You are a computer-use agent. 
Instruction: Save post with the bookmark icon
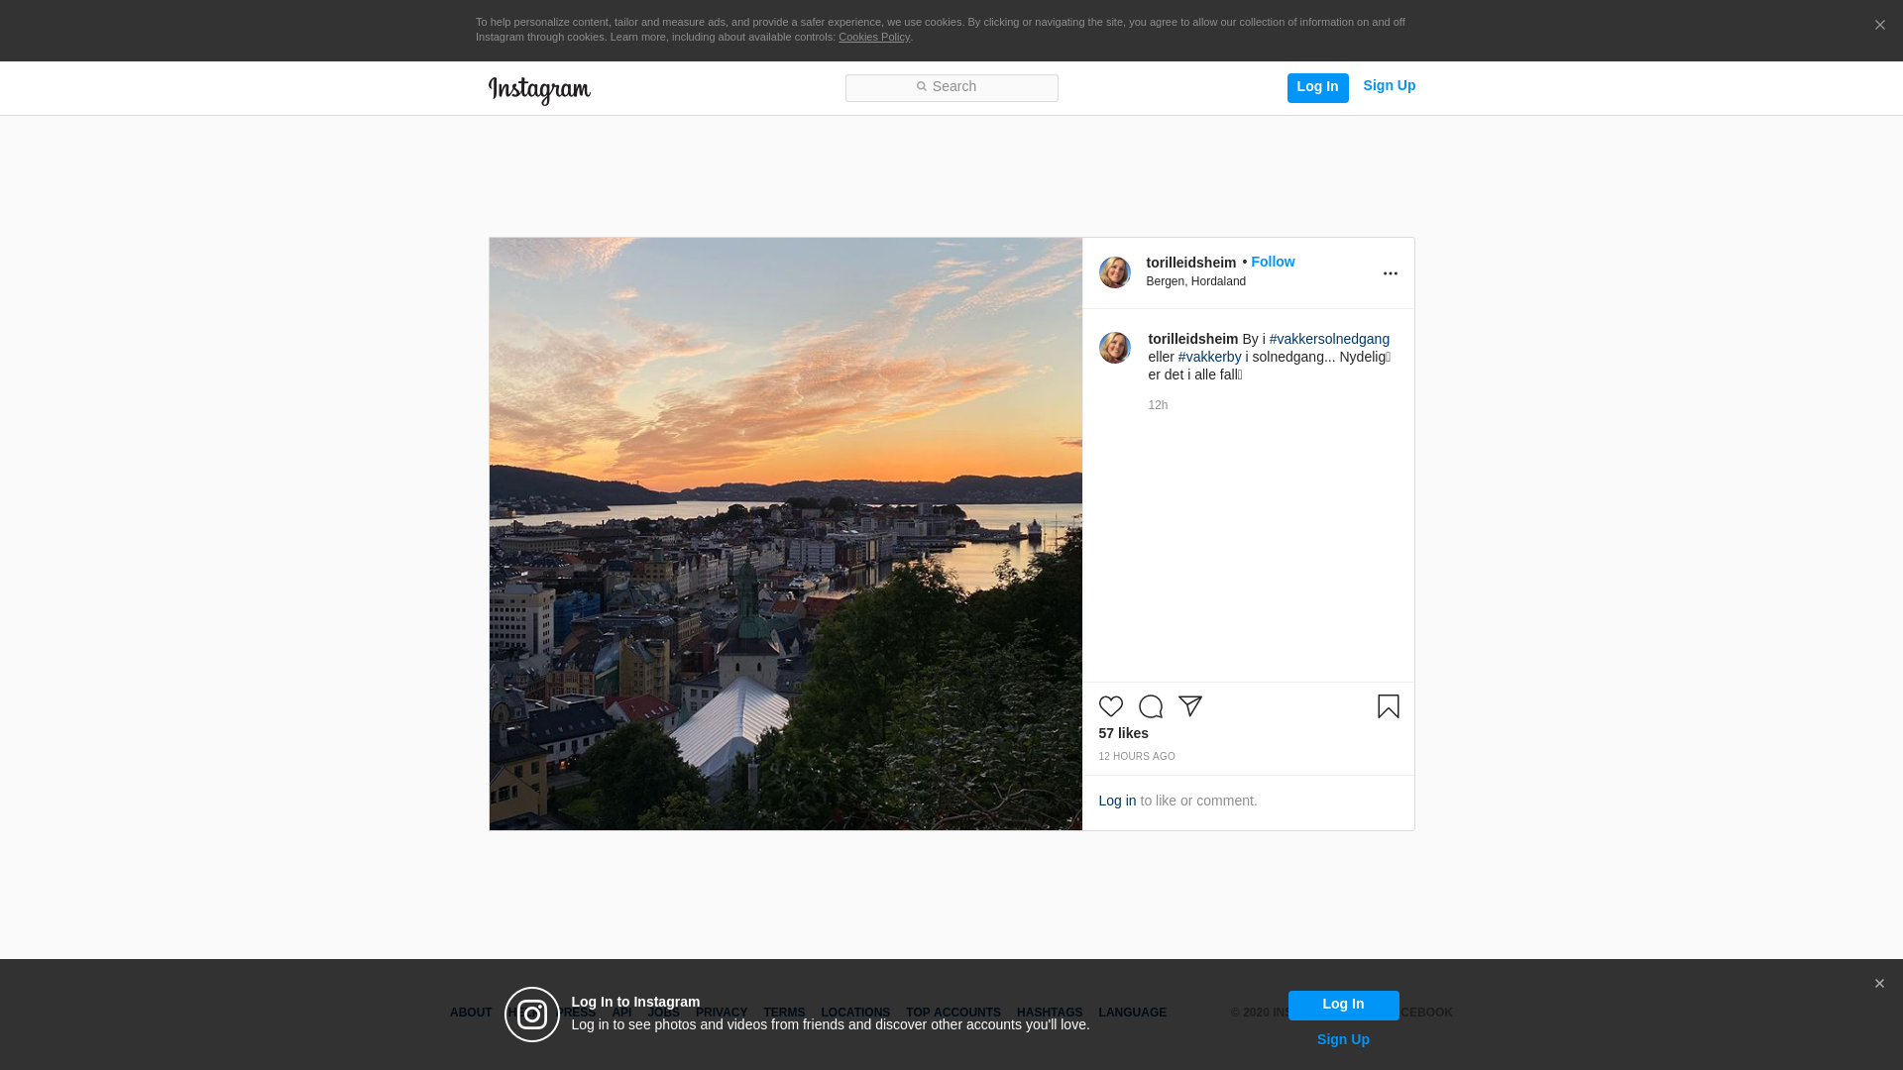[x=1388, y=706]
